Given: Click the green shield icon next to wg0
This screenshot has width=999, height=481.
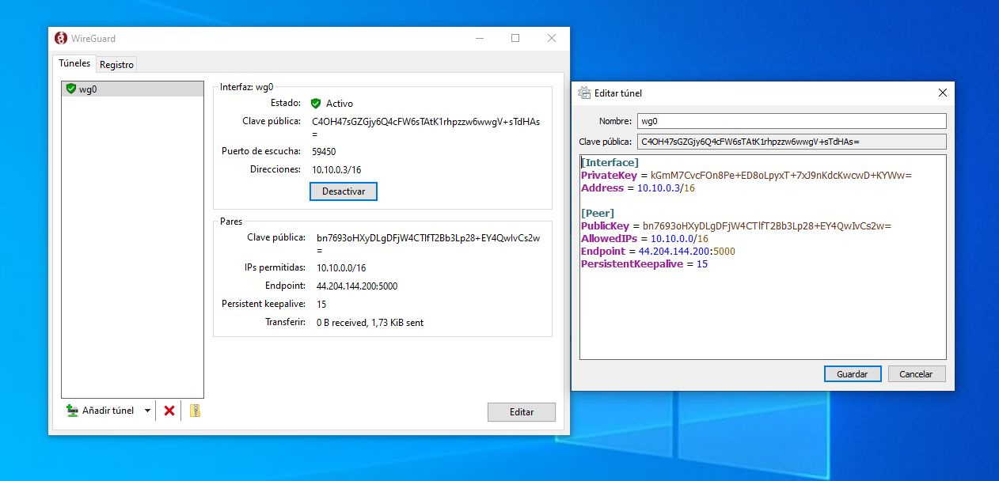Looking at the screenshot, I should point(70,89).
